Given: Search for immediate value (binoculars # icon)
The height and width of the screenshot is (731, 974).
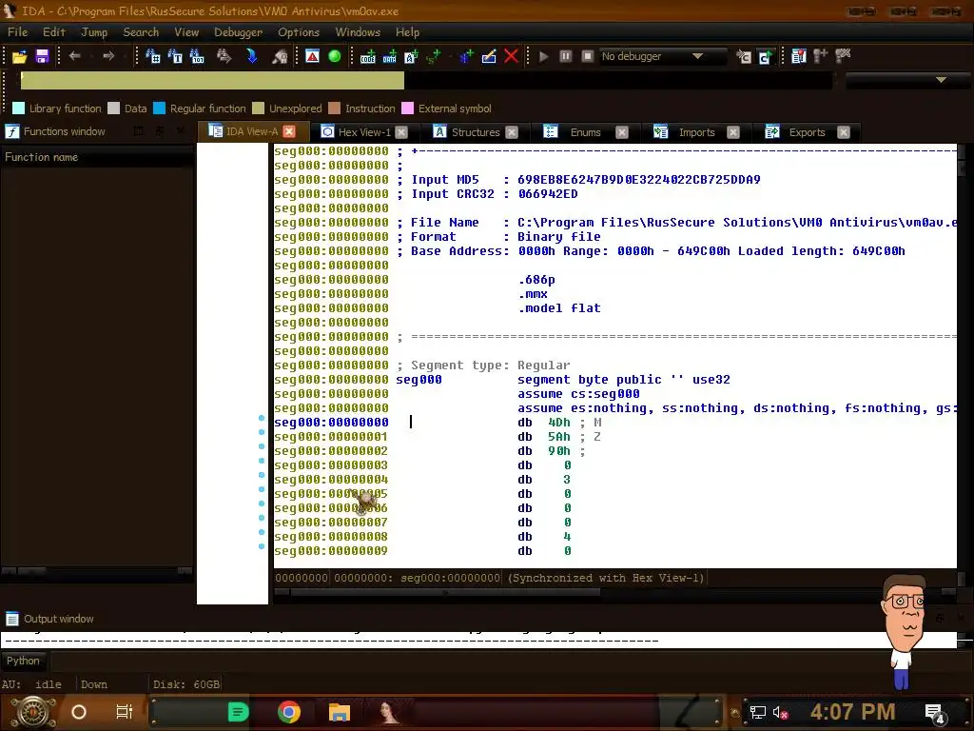Looking at the screenshot, I should coord(153,56).
